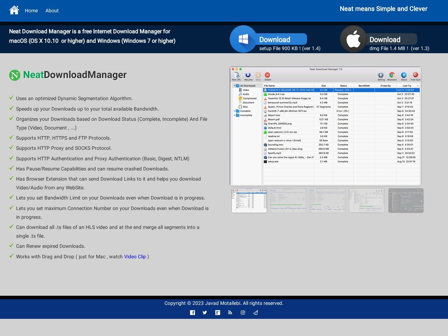Select the second screenshot thumbnail
Screen dimensions: 448x336
click(288, 201)
